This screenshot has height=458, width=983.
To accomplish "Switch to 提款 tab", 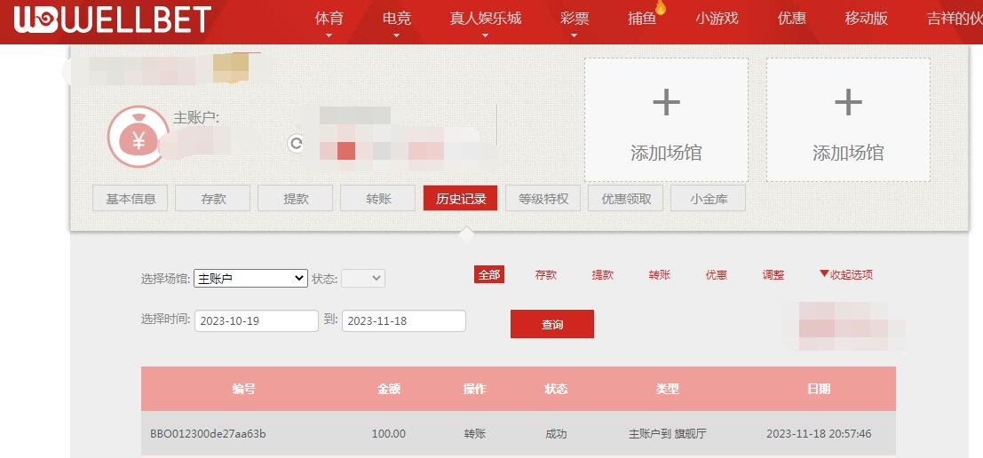I will click(296, 199).
